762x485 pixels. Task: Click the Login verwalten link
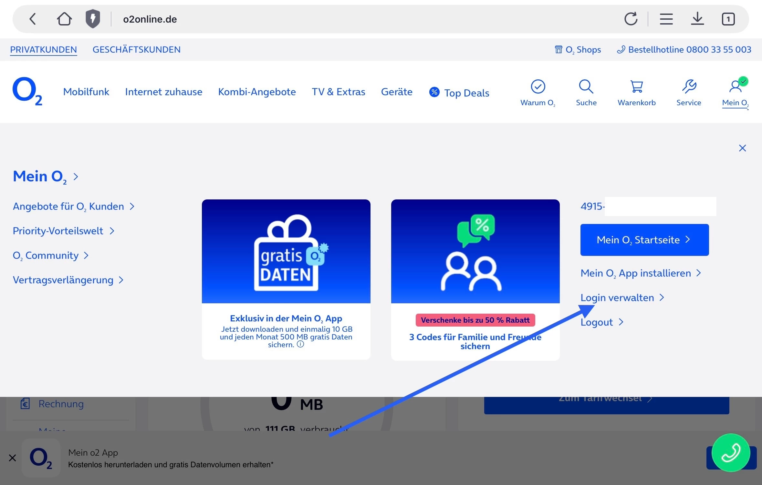(x=617, y=298)
